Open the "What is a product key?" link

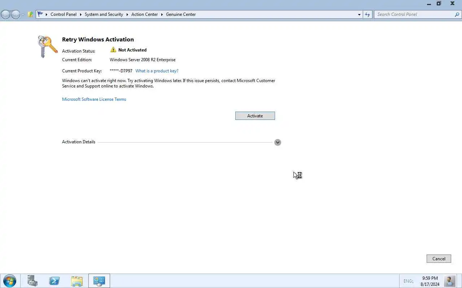(x=157, y=71)
